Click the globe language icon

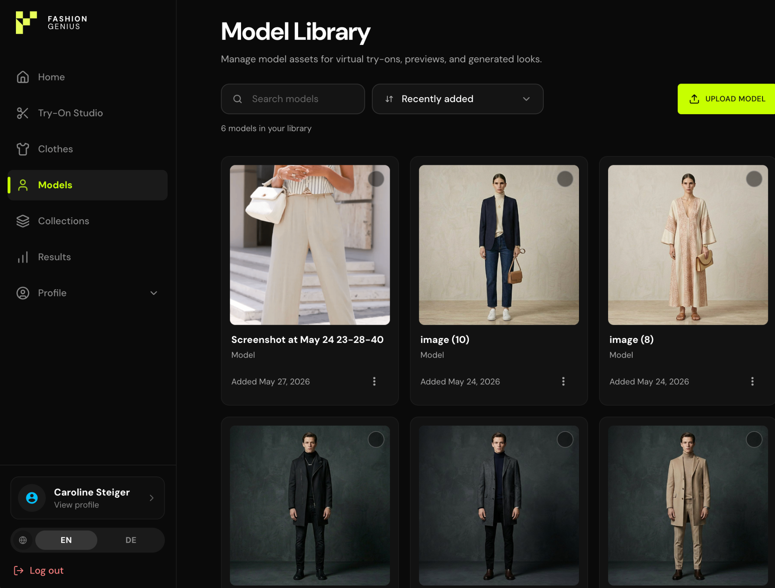(x=23, y=540)
